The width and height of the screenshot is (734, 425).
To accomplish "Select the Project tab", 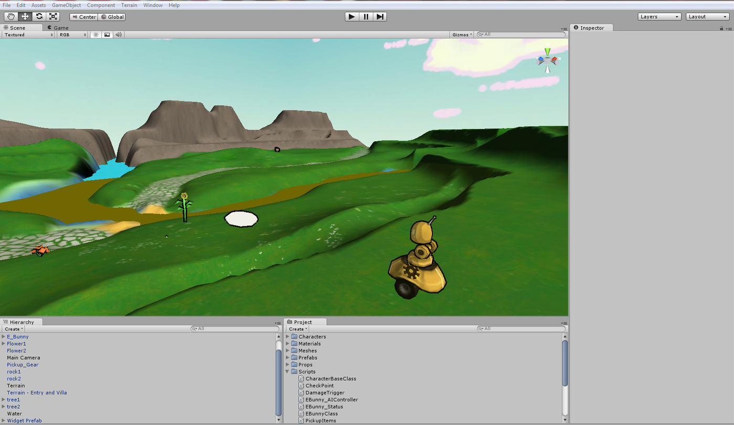I will coord(305,322).
